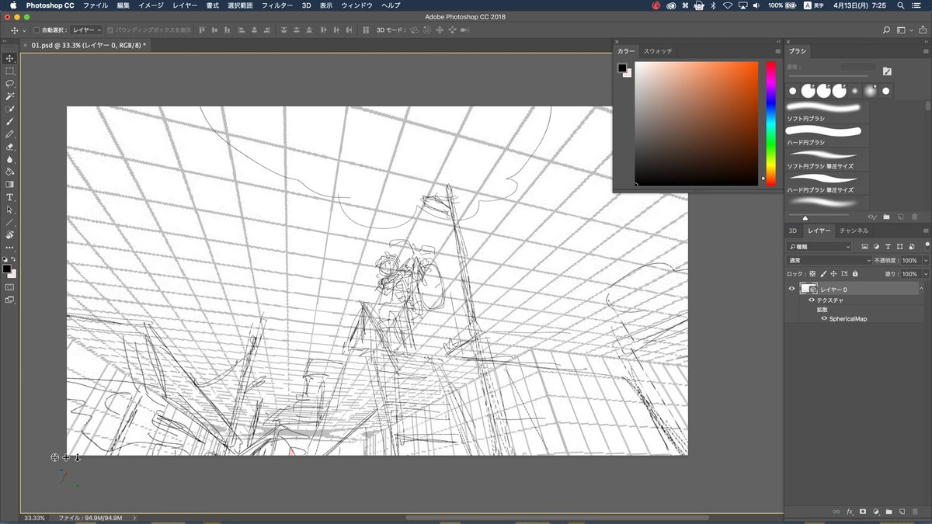Screen dimensions: 932x524
Task: Lock transparent pixels icon in Layers
Action: coord(812,274)
